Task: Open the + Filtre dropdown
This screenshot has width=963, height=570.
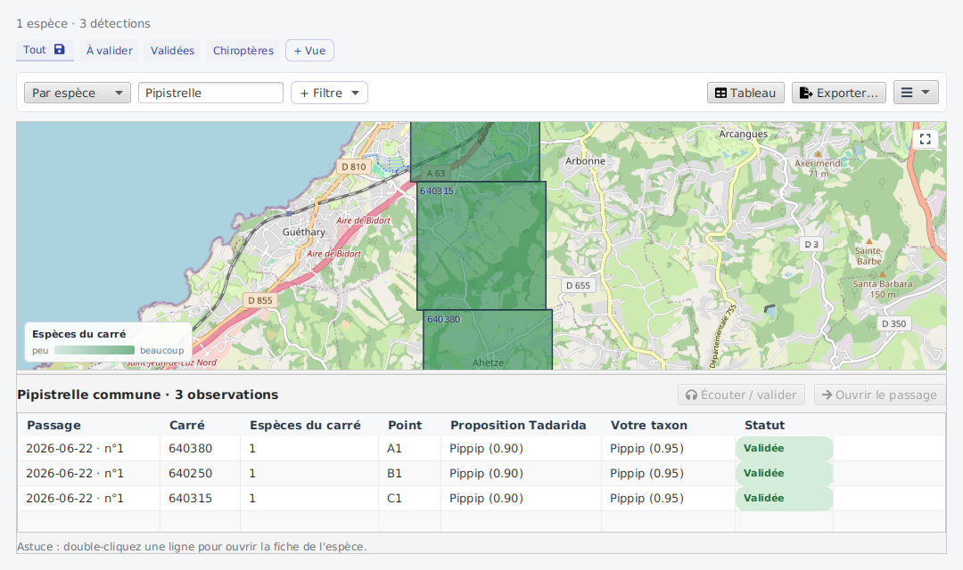Action: [329, 93]
